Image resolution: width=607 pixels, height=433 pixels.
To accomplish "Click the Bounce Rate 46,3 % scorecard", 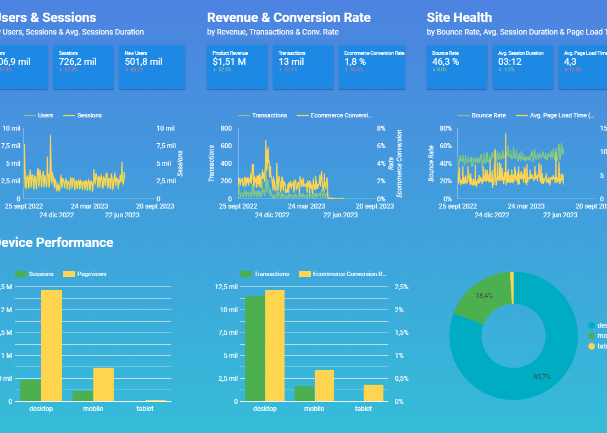I will coord(457,68).
